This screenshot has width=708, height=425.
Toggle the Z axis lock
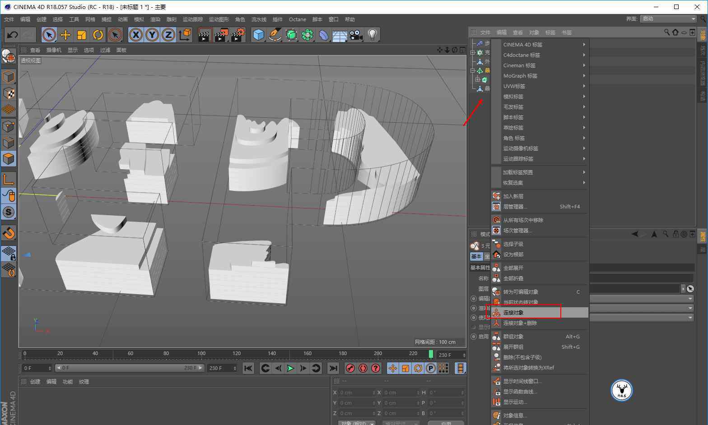pyautogui.click(x=168, y=35)
